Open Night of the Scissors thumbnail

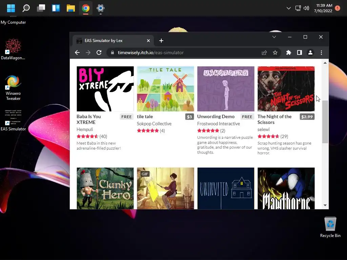(x=286, y=89)
